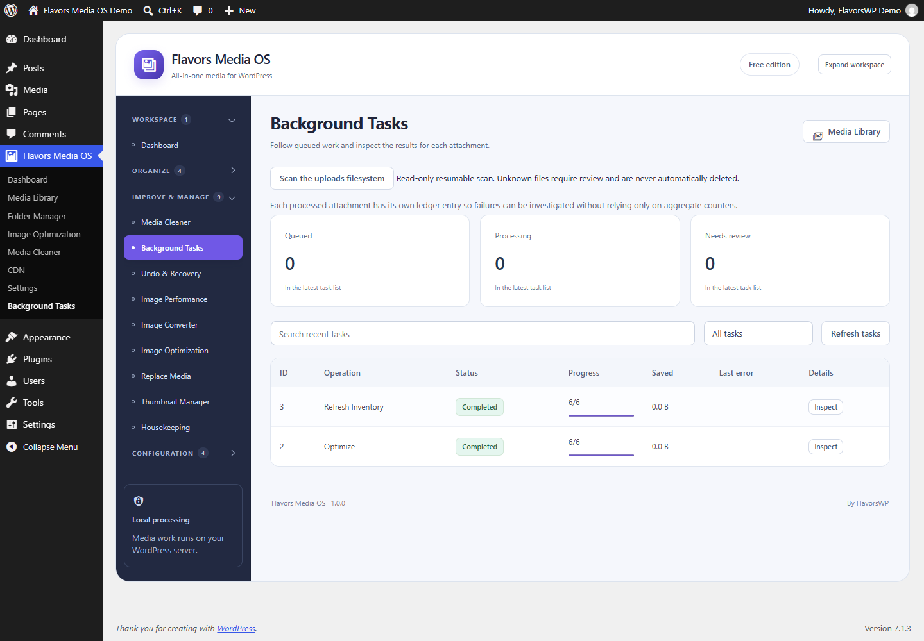Inspect the Optimize task
This screenshot has width=924, height=641.
[x=826, y=447]
